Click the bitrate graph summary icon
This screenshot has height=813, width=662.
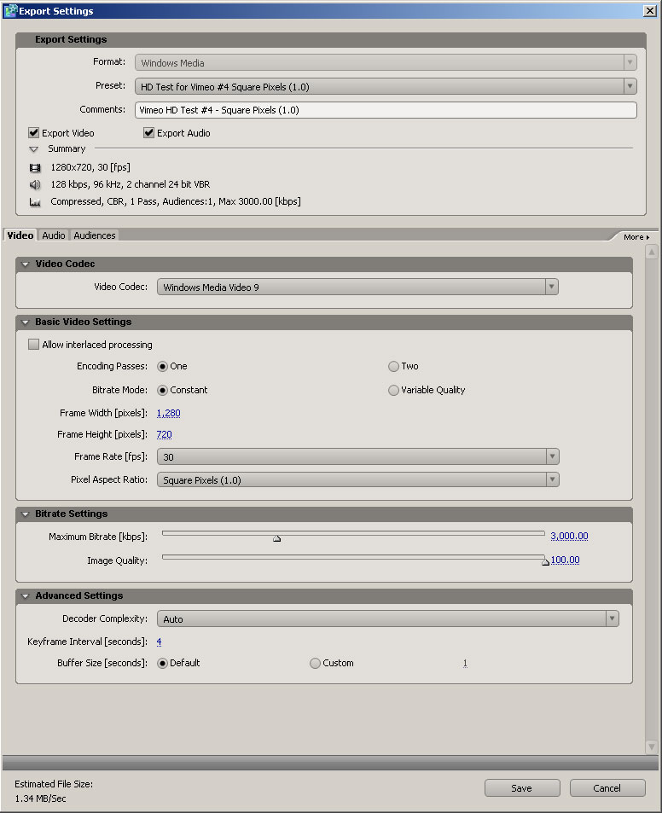(35, 202)
